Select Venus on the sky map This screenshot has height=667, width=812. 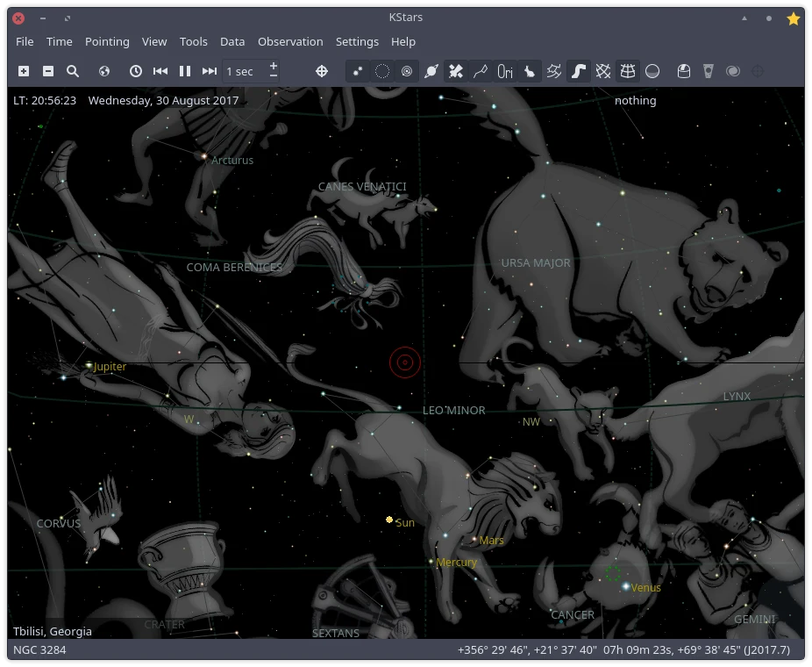(x=626, y=586)
